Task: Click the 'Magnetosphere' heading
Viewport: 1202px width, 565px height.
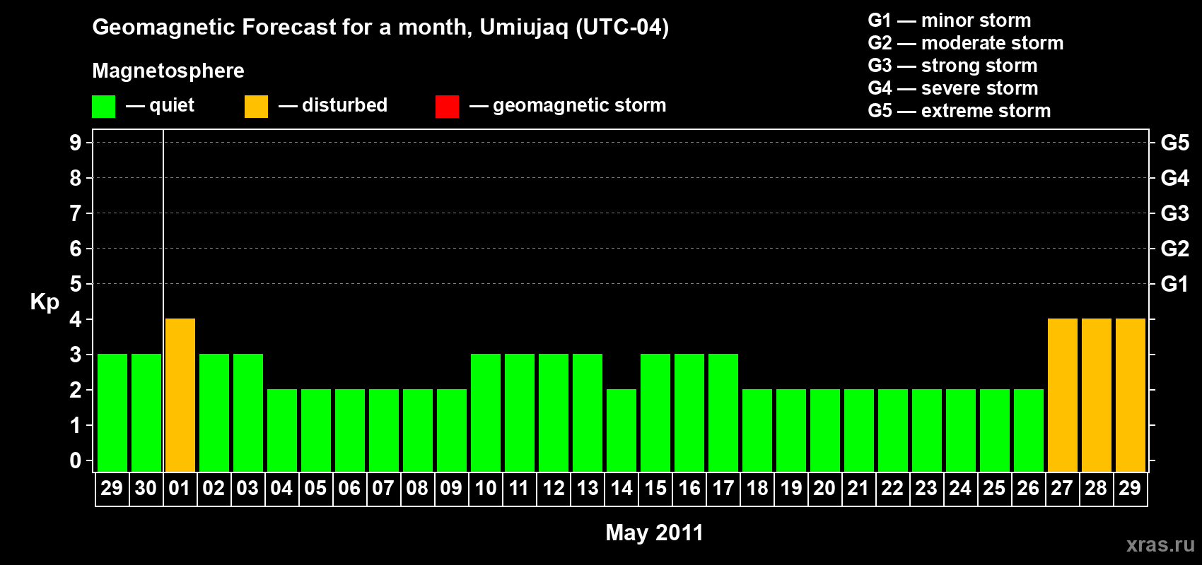Action: coord(168,71)
